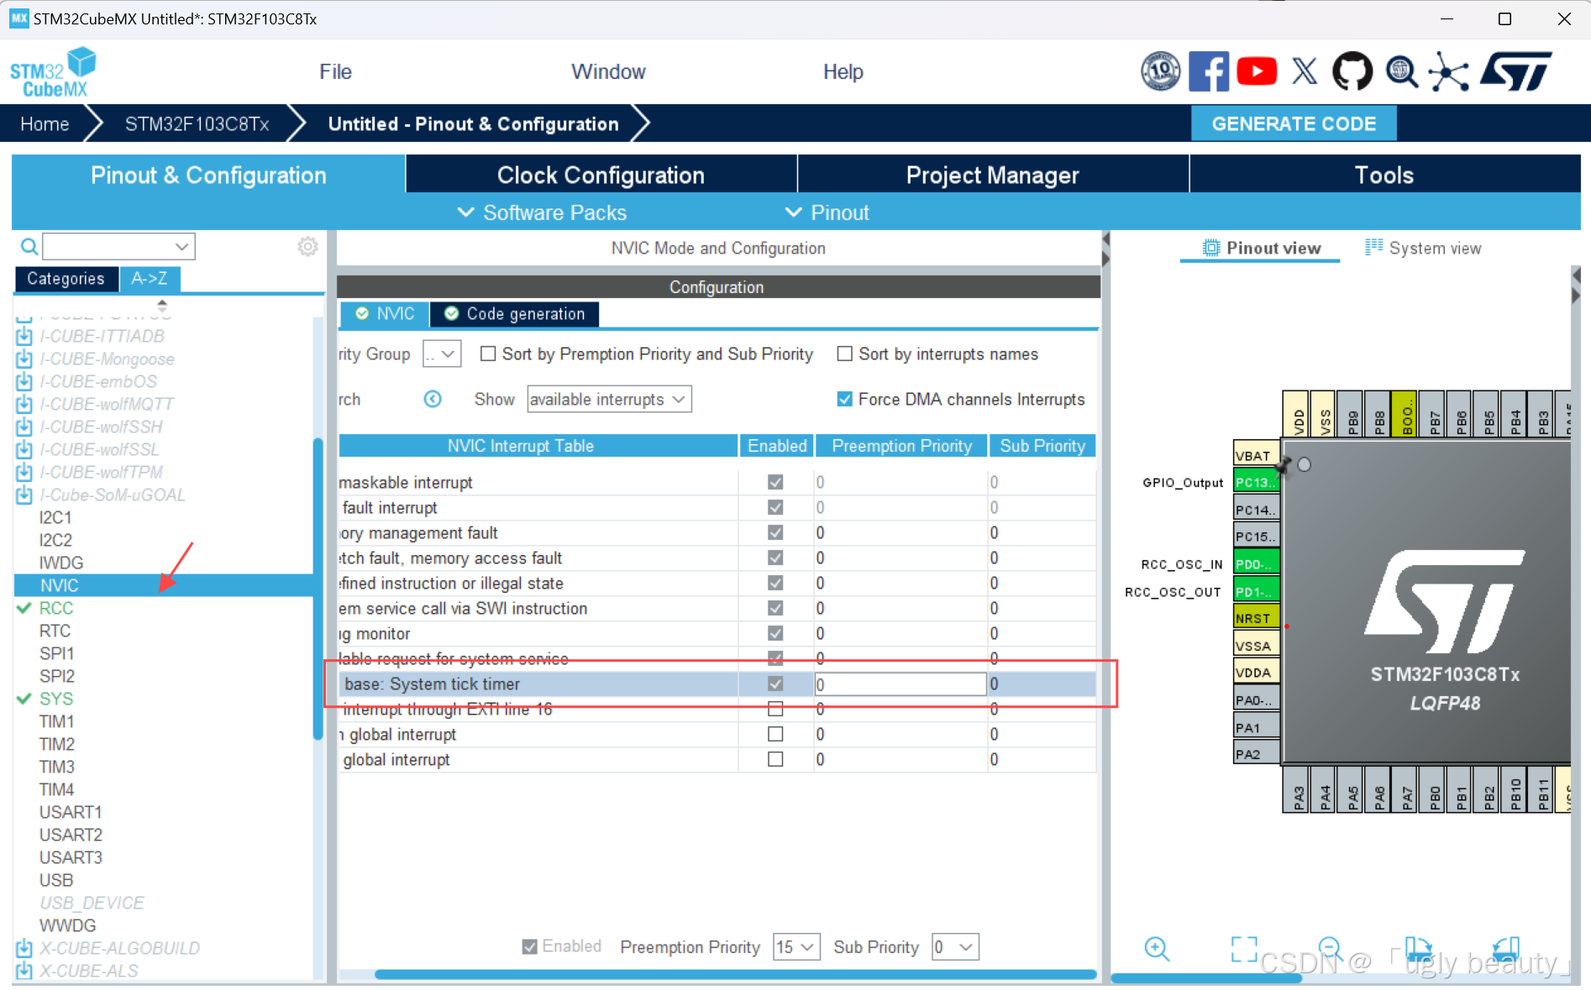
Task: Enable interrupt through EXTI line 16
Action: [775, 710]
